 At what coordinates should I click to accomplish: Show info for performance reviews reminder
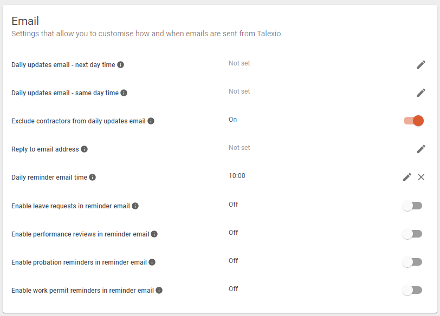coord(154,234)
